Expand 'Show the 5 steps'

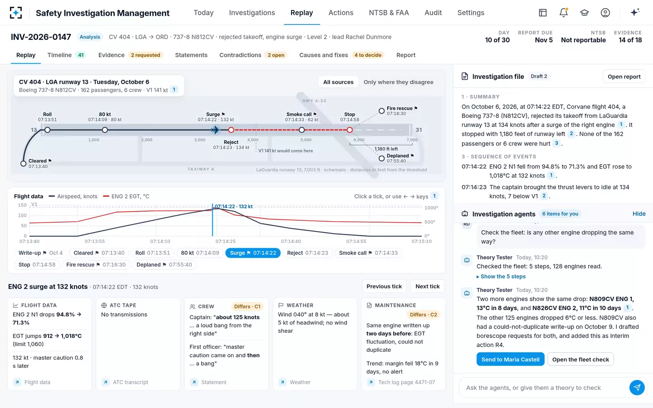(501, 277)
